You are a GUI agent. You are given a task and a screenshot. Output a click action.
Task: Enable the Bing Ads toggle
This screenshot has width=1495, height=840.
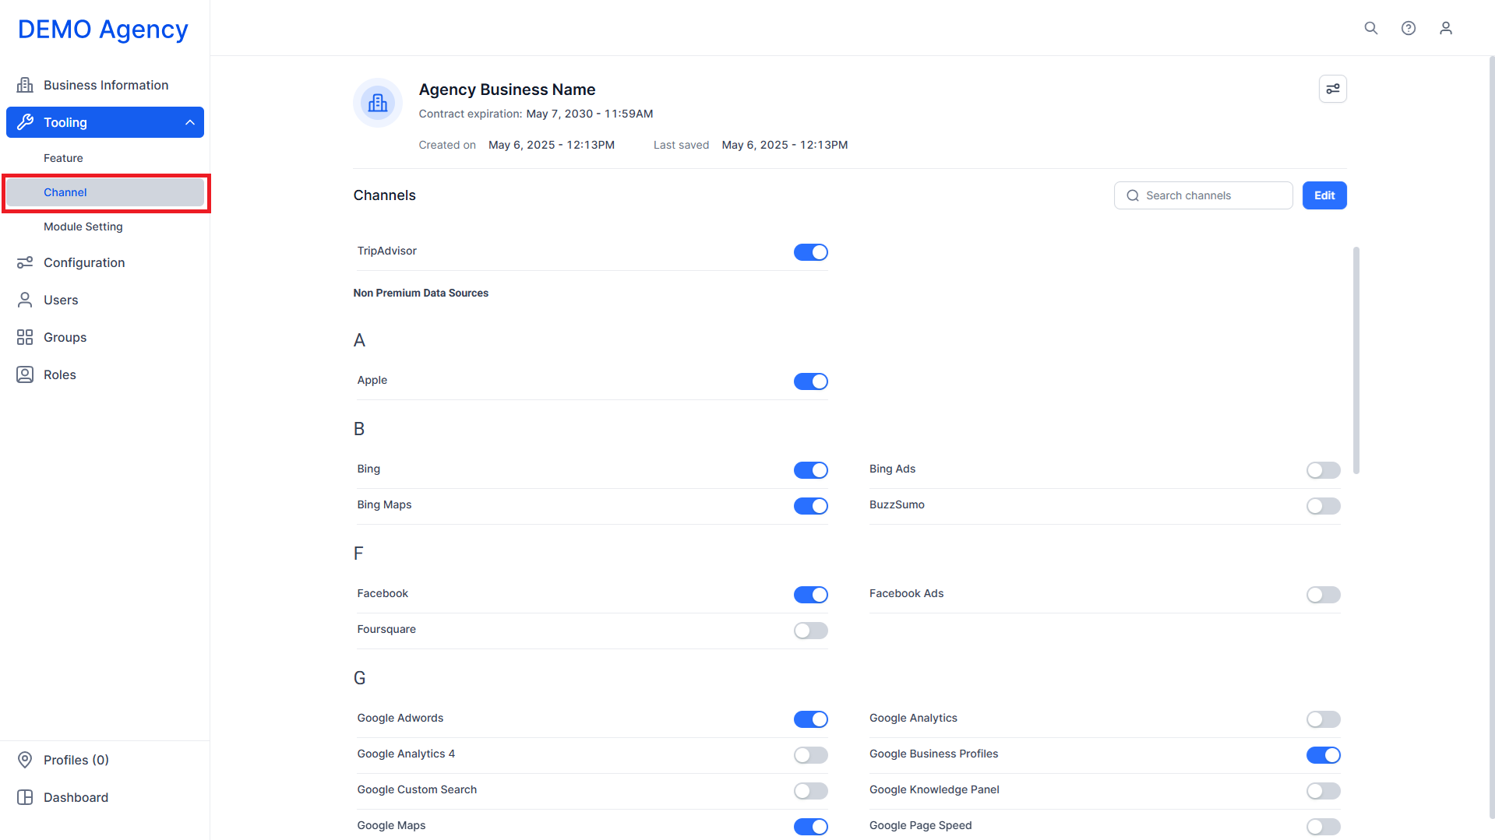coord(1323,470)
